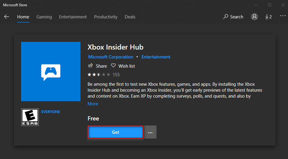Go to the Deals tab
Viewport: 288px width, 159px height.
pos(130,17)
